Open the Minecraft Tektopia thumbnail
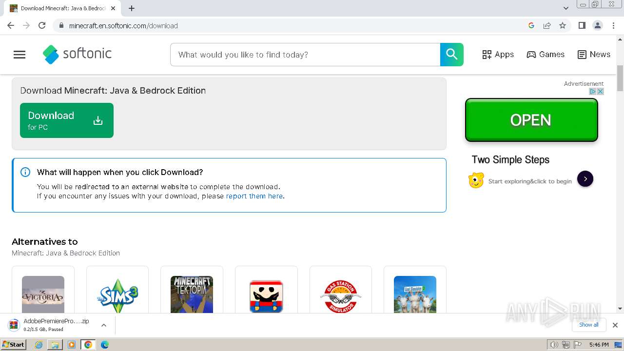This screenshot has height=351, width=624. click(x=192, y=294)
